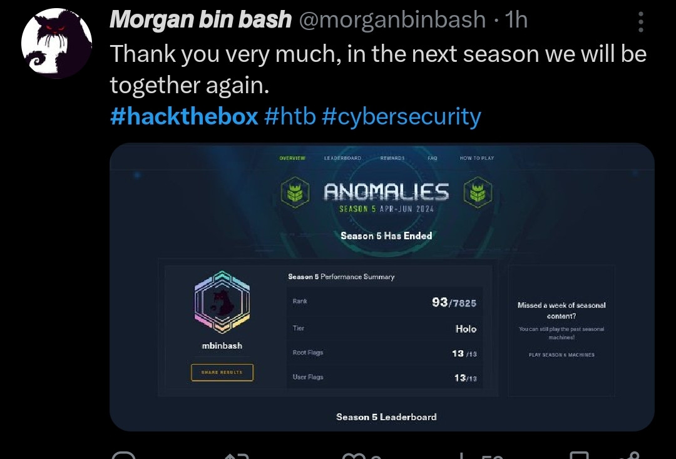Open the #hackthebox hashtag
Screen dimensions: 676x459
(184, 116)
